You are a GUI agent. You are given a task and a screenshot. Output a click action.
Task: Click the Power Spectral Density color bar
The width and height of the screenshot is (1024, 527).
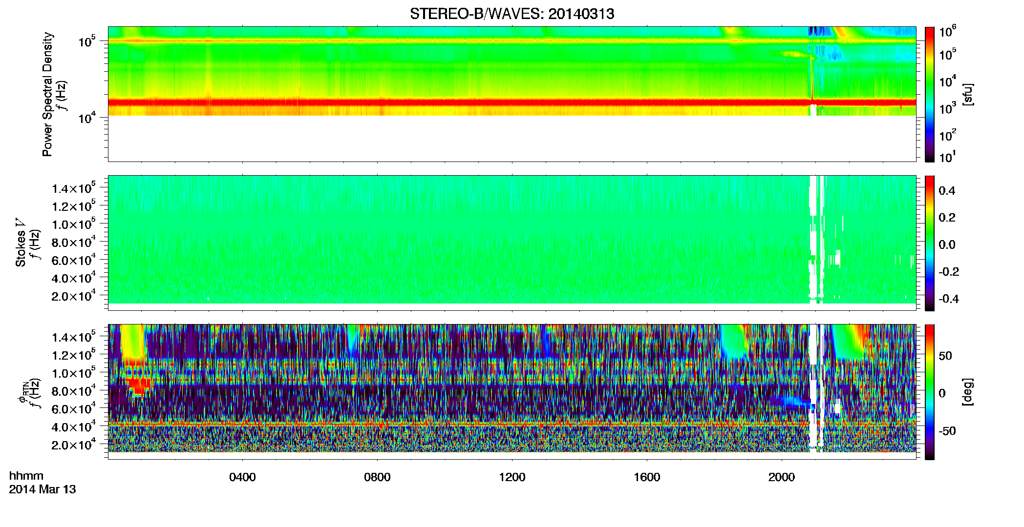point(930,94)
